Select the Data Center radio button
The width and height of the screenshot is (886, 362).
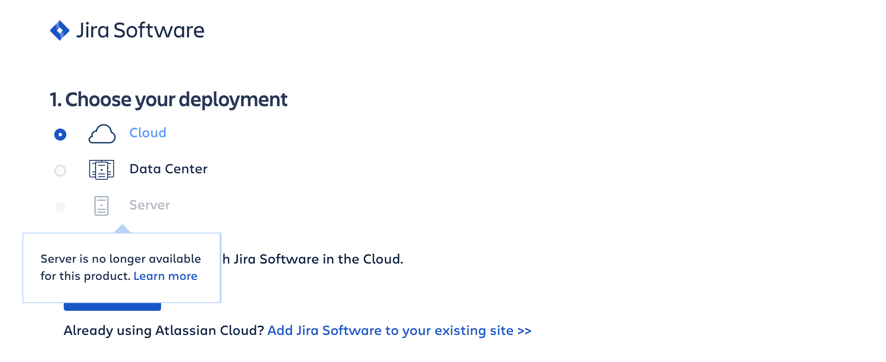pos(60,171)
